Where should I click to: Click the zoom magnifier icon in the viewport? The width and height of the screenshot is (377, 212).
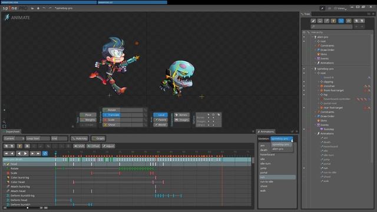[x=4, y=122]
